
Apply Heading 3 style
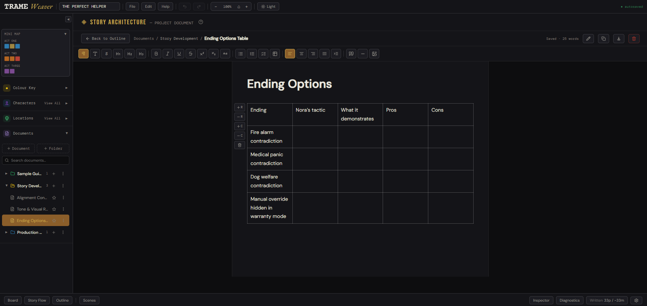point(141,54)
